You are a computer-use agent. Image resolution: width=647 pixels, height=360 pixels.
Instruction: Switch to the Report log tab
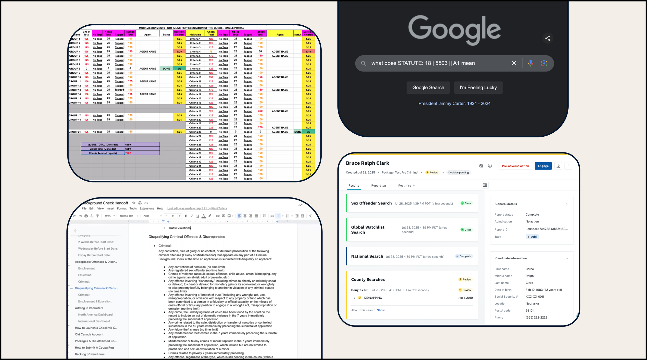[378, 186]
